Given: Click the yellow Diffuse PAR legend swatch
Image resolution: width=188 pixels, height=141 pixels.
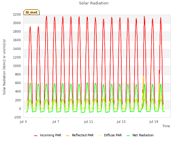Looking at the screenshot, I should tap(100, 135).
